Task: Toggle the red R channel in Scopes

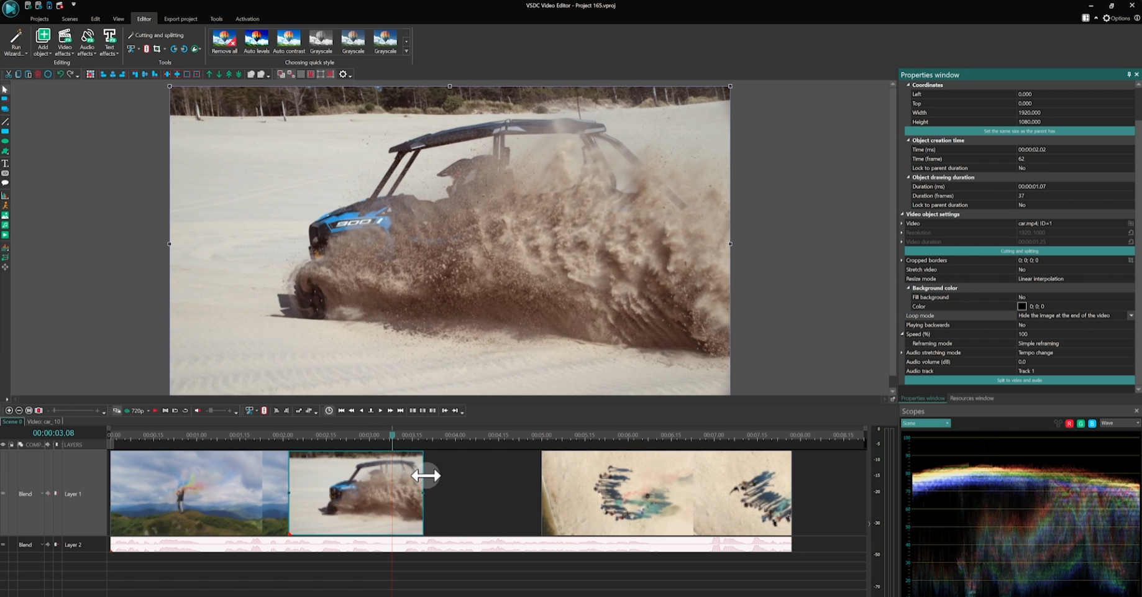Action: [1069, 424]
